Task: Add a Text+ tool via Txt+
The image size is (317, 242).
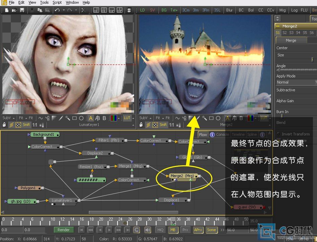Action: (x=174, y=10)
